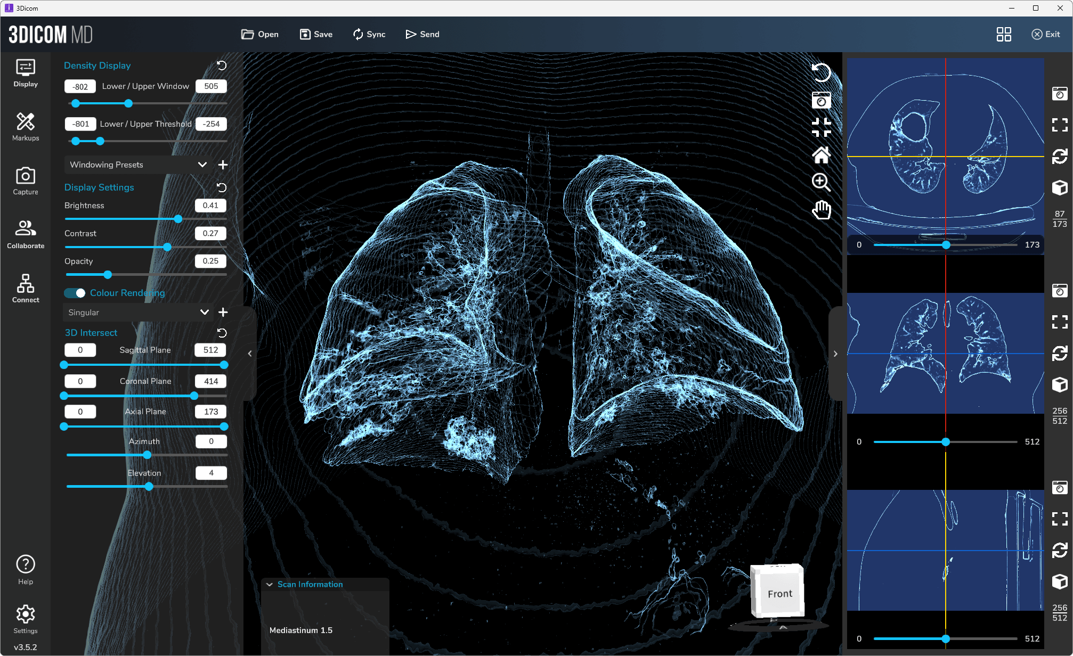This screenshot has height=656, width=1073.
Task: Click the Sagittal Plane upper value 512
Action: click(x=211, y=350)
